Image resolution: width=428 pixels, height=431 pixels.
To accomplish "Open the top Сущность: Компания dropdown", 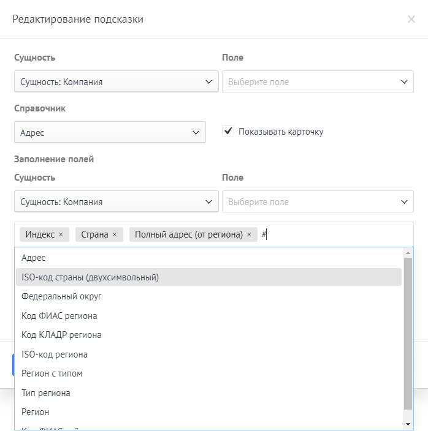I will click(x=116, y=81).
